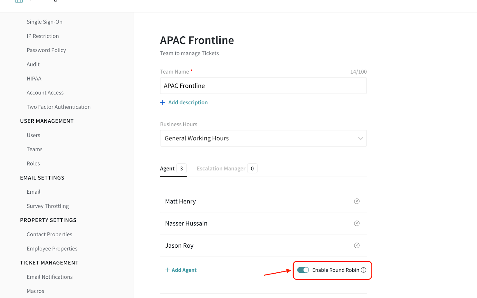The height and width of the screenshot is (298, 477).
Task: Click the Add Agent link
Action: pos(181,270)
